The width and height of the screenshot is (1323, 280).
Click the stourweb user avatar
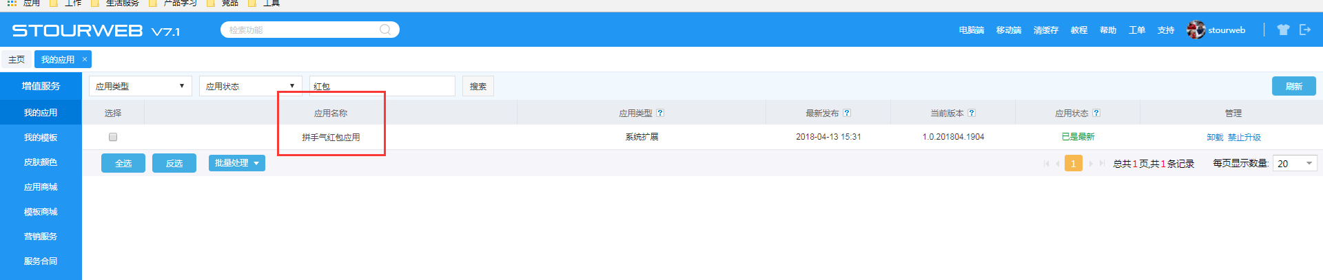pyautogui.click(x=1196, y=30)
